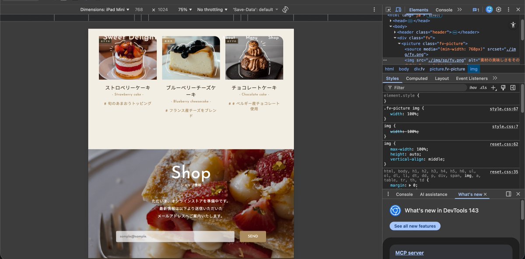Focus the styles Filter field
Screen dimensions: 525x259
coord(426,88)
